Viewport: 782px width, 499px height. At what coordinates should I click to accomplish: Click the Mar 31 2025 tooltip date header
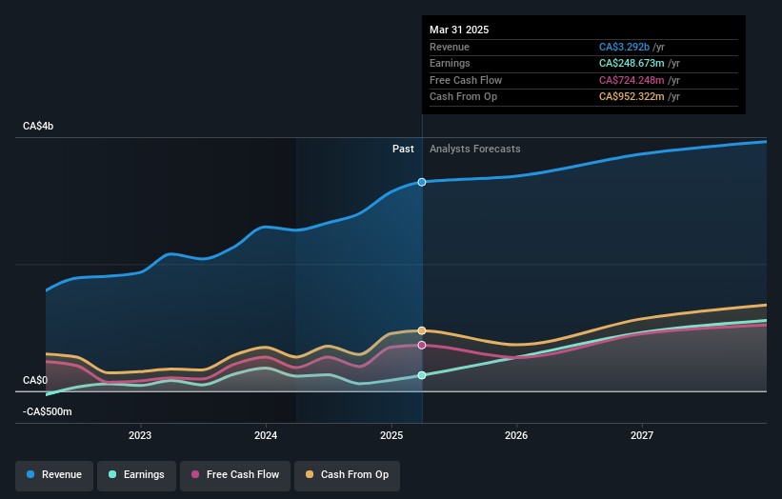[459, 30]
